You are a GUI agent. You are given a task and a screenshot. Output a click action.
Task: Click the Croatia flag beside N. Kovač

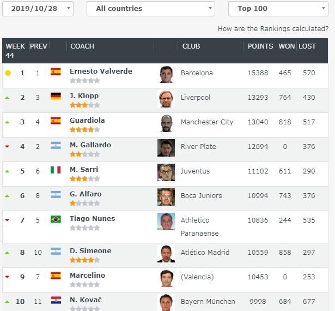click(x=56, y=300)
